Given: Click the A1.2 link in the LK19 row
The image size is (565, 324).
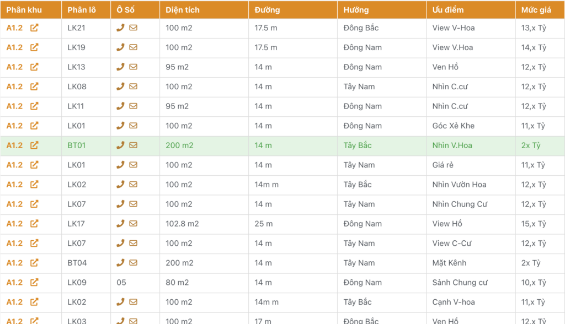Looking at the screenshot, I should click(14, 47).
